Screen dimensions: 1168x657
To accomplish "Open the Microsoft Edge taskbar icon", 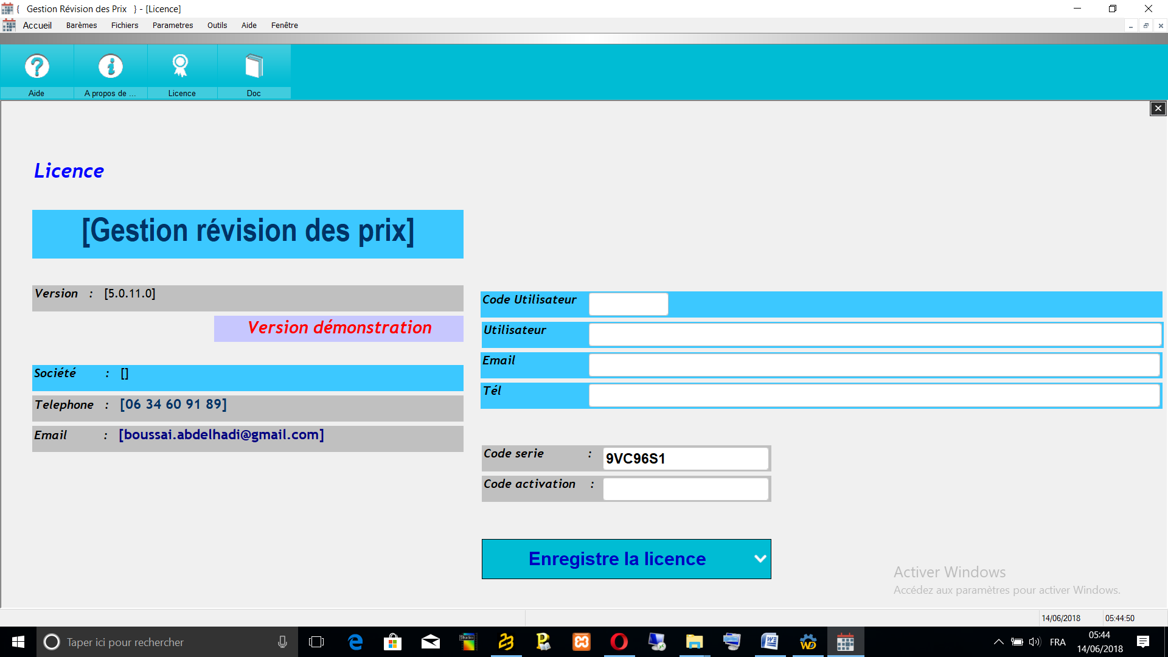I will (x=355, y=642).
